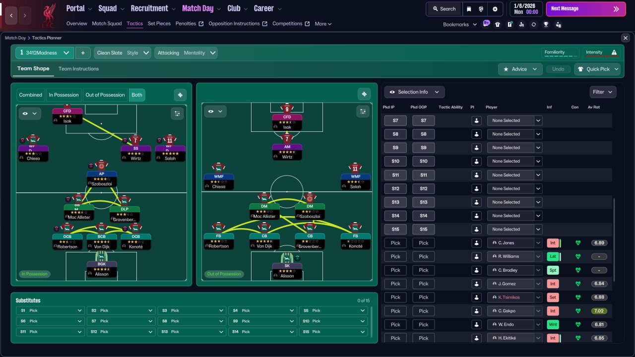Image resolution: width=635 pixels, height=357 pixels.
Task: Click the last bookmarks bar icon
Action: coord(558,24)
